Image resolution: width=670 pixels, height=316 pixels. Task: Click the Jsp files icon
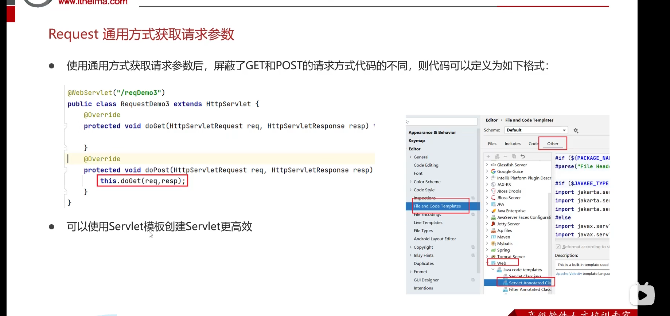493,230
